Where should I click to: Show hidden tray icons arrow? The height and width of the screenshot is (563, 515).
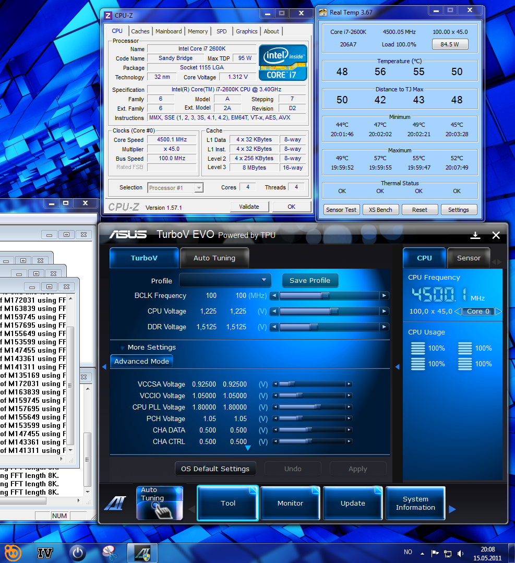tap(422, 553)
